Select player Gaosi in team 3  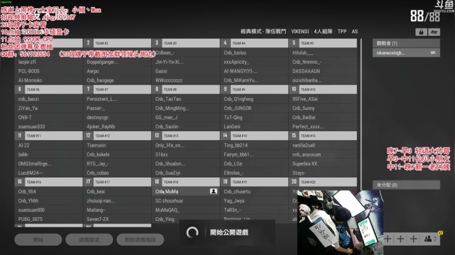[186, 71]
